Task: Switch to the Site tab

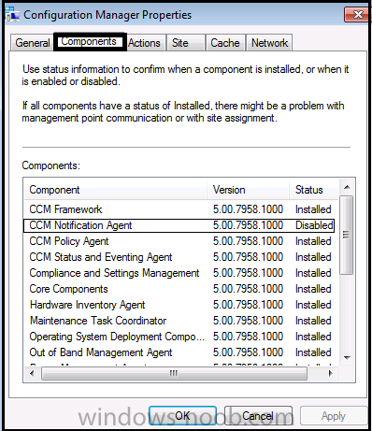Action: pos(186,43)
